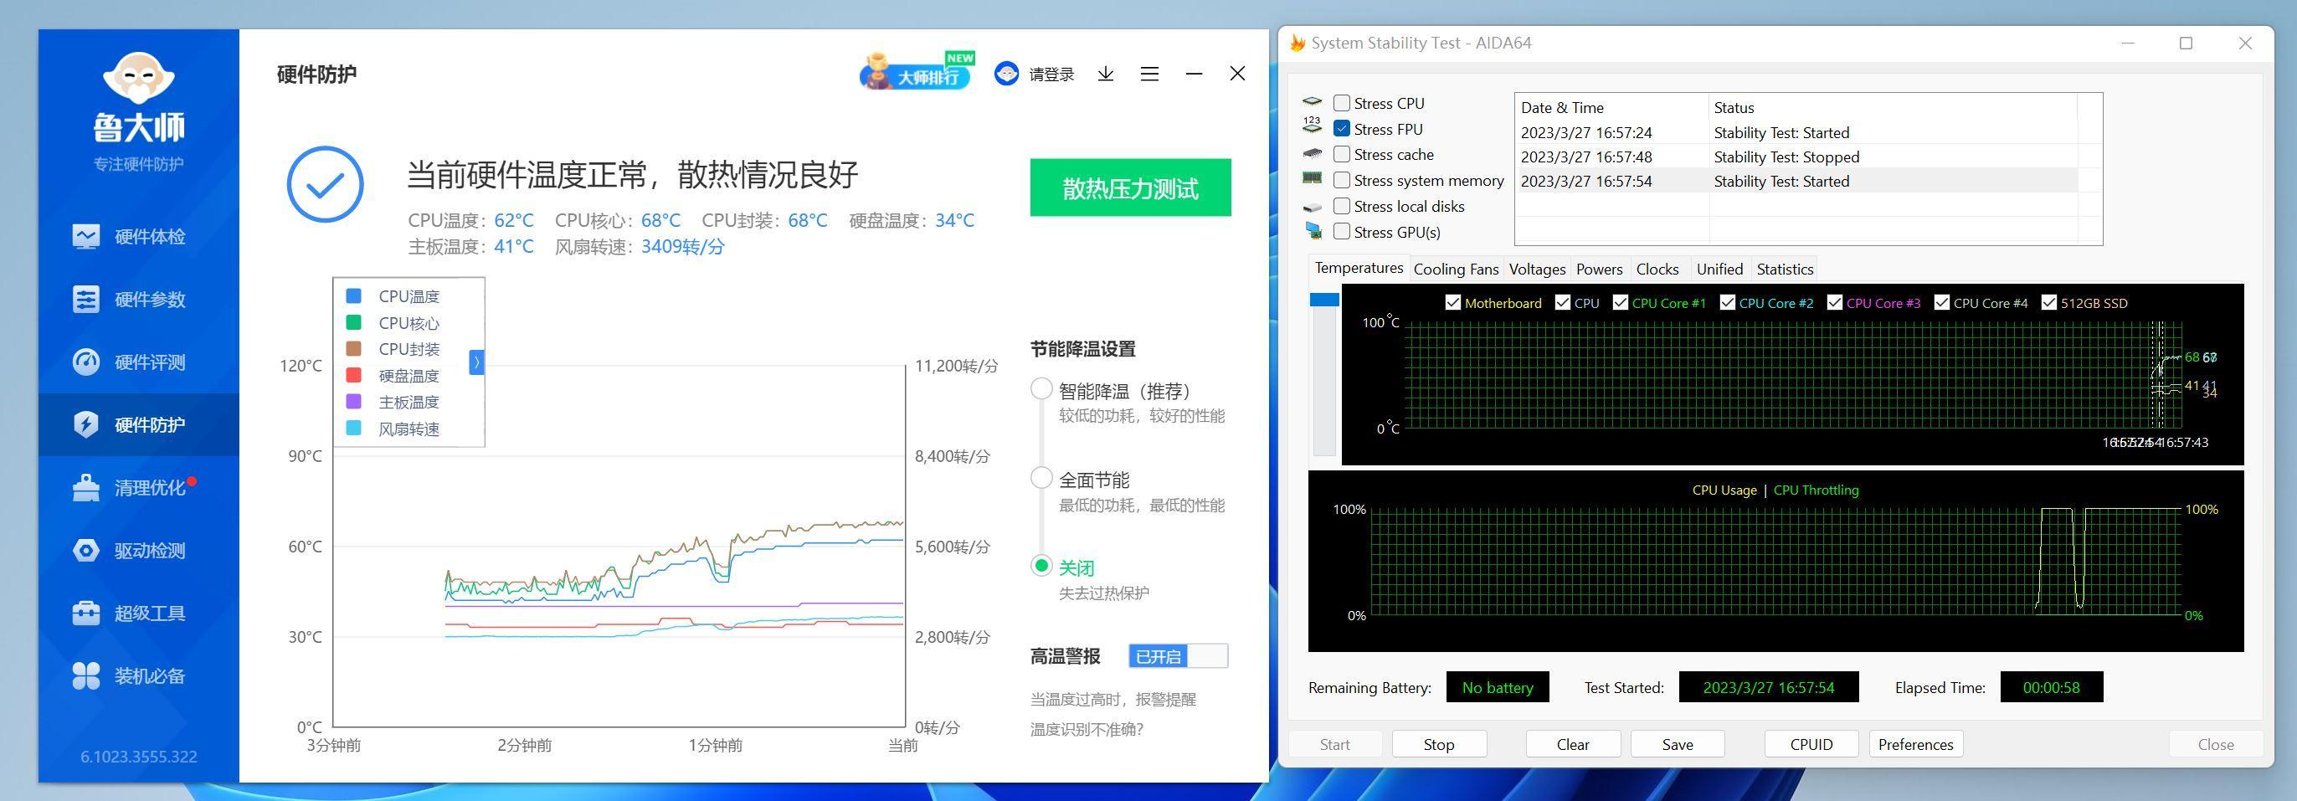This screenshot has width=2297, height=801.
Task: Switch to Unified tab
Action: (1719, 269)
